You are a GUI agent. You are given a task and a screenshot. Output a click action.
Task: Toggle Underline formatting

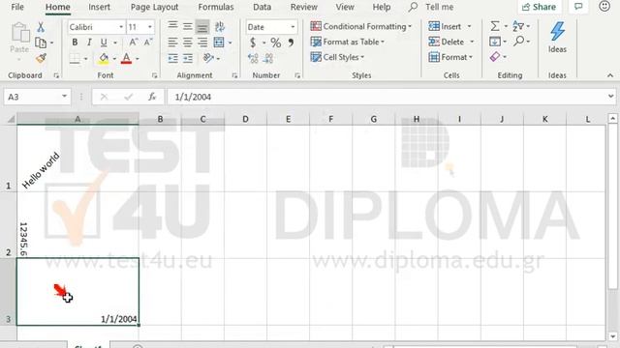104,43
